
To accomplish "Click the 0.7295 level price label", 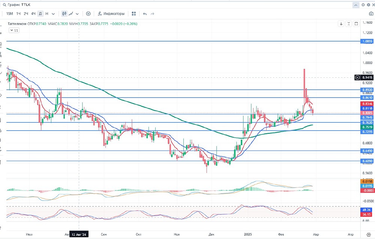I will click(x=367, y=132).
